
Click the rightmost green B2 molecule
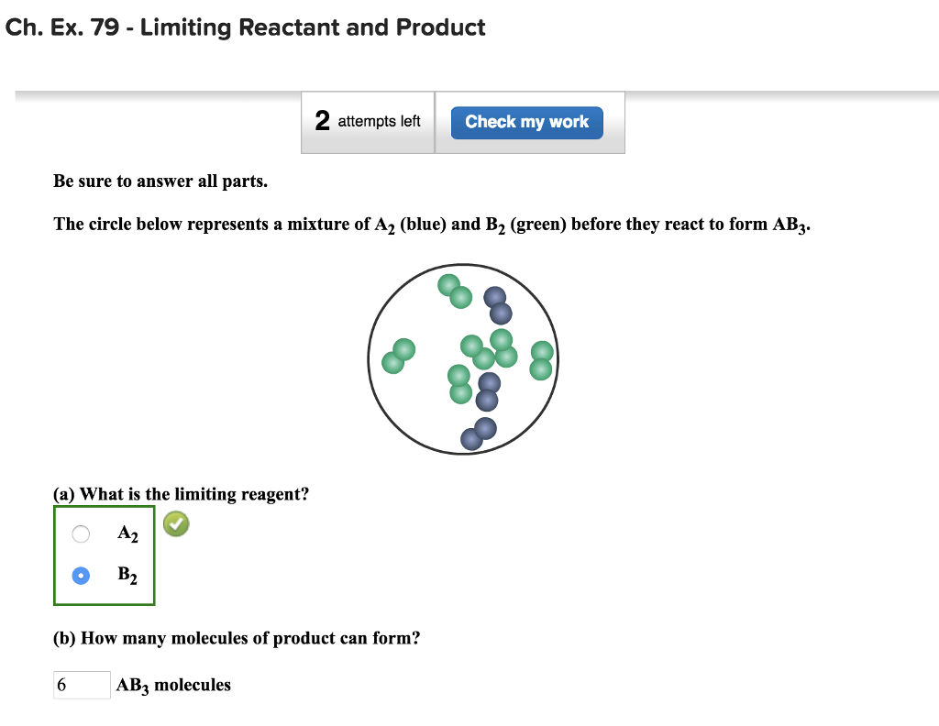[x=540, y=359]
